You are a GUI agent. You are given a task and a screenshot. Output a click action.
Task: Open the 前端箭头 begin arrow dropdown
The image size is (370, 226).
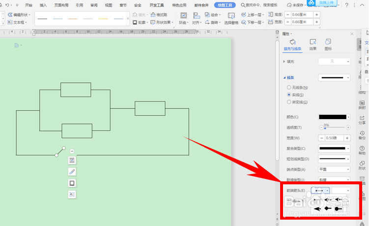320,190
